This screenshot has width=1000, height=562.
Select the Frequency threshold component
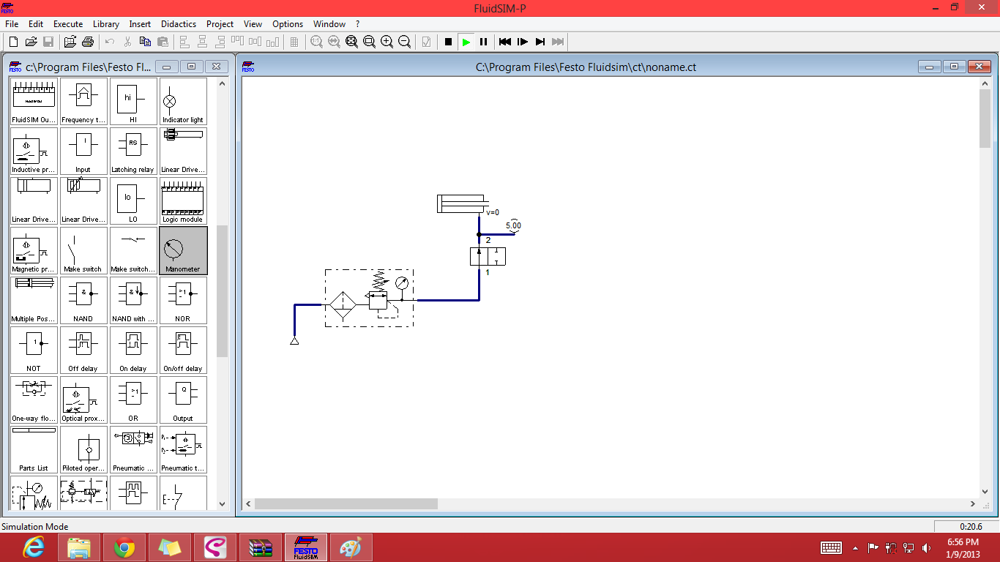pyautogui.click(x=83, y=101)
